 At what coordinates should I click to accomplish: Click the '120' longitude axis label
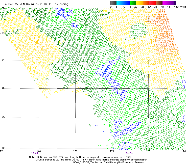tap(2, 151)
